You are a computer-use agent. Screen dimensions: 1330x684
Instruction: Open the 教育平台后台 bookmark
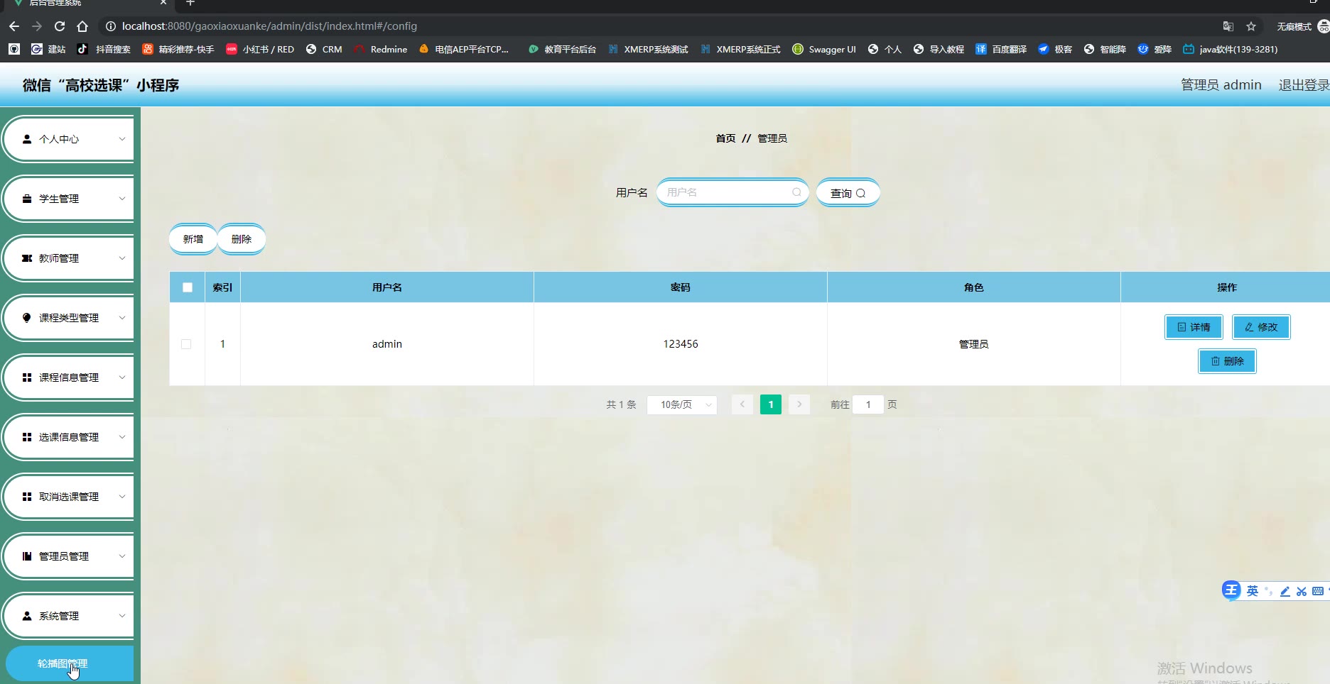tap(562, 49)
